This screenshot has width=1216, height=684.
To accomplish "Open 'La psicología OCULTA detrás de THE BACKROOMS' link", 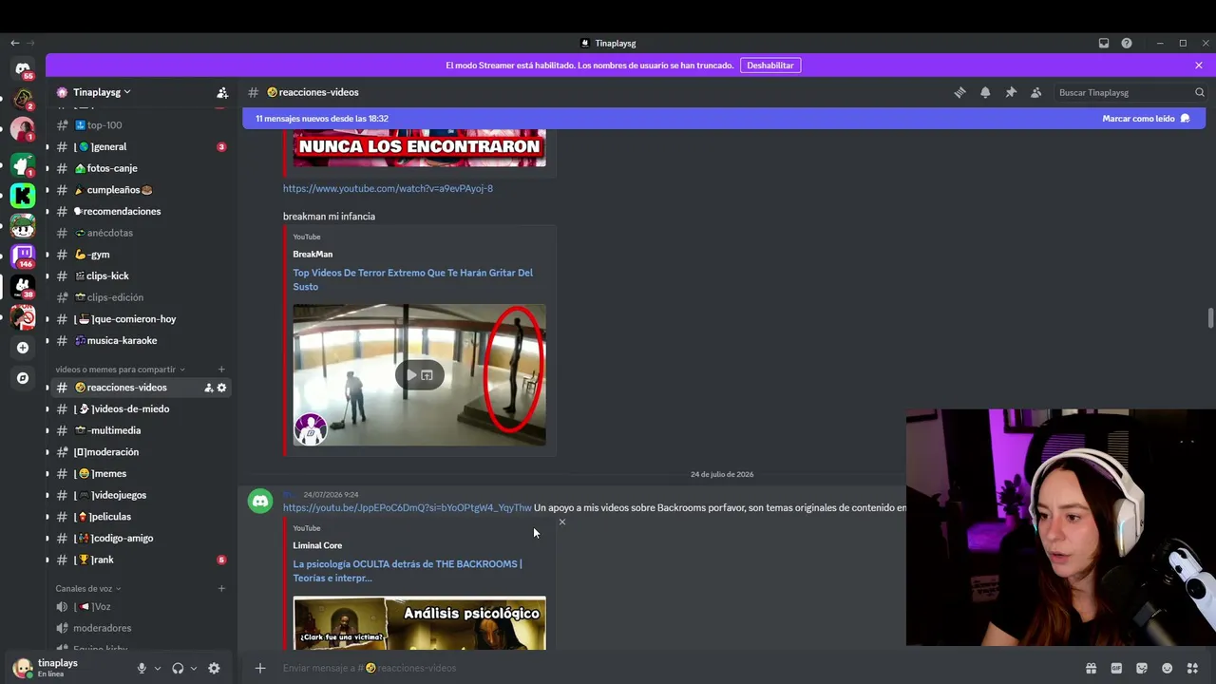I will click(x=407, y=571).
